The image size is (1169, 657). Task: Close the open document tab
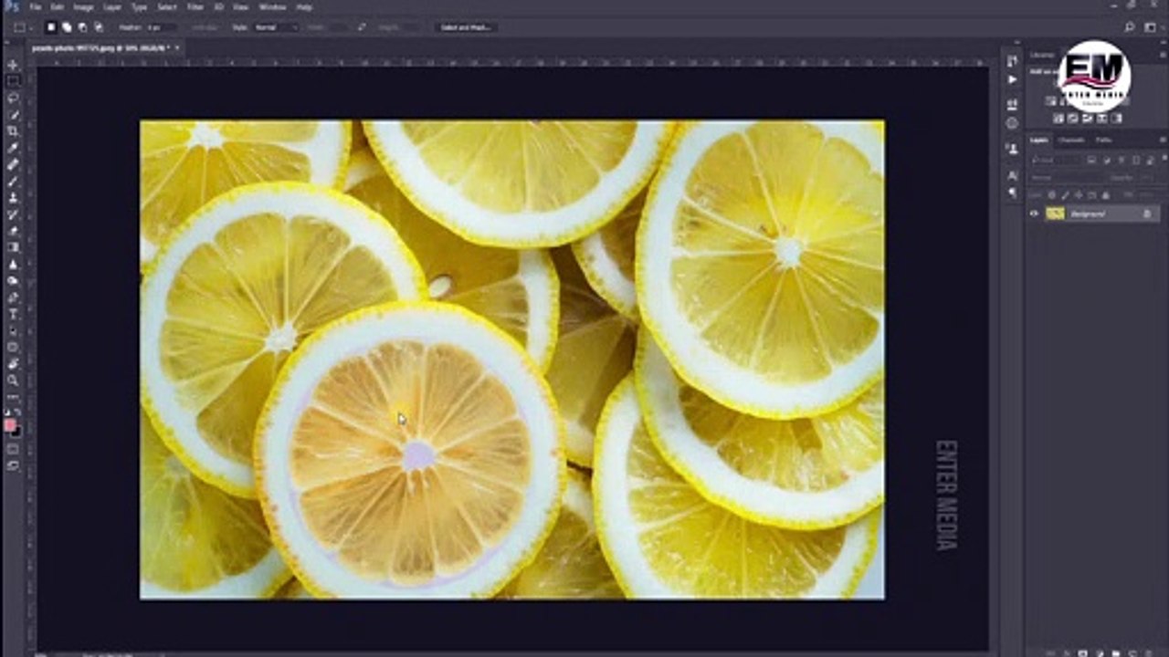[177, 47]
